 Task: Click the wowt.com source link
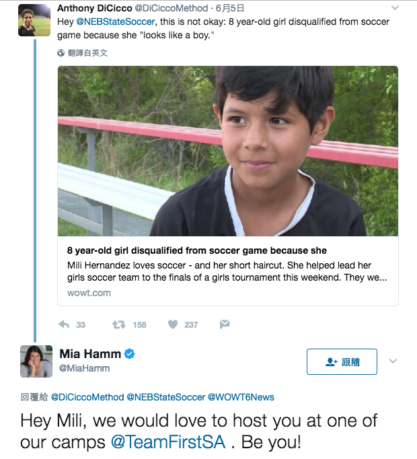point(89,293)
